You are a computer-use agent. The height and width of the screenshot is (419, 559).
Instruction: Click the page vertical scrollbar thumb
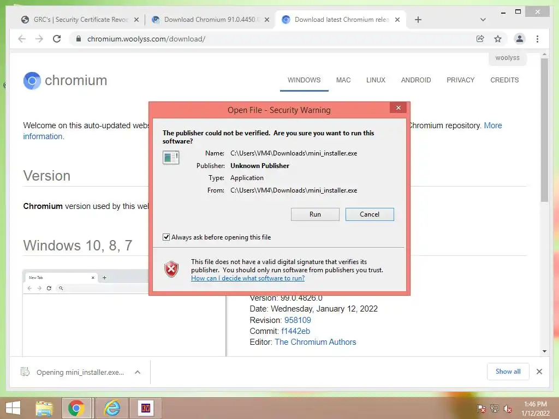[544, 130]
